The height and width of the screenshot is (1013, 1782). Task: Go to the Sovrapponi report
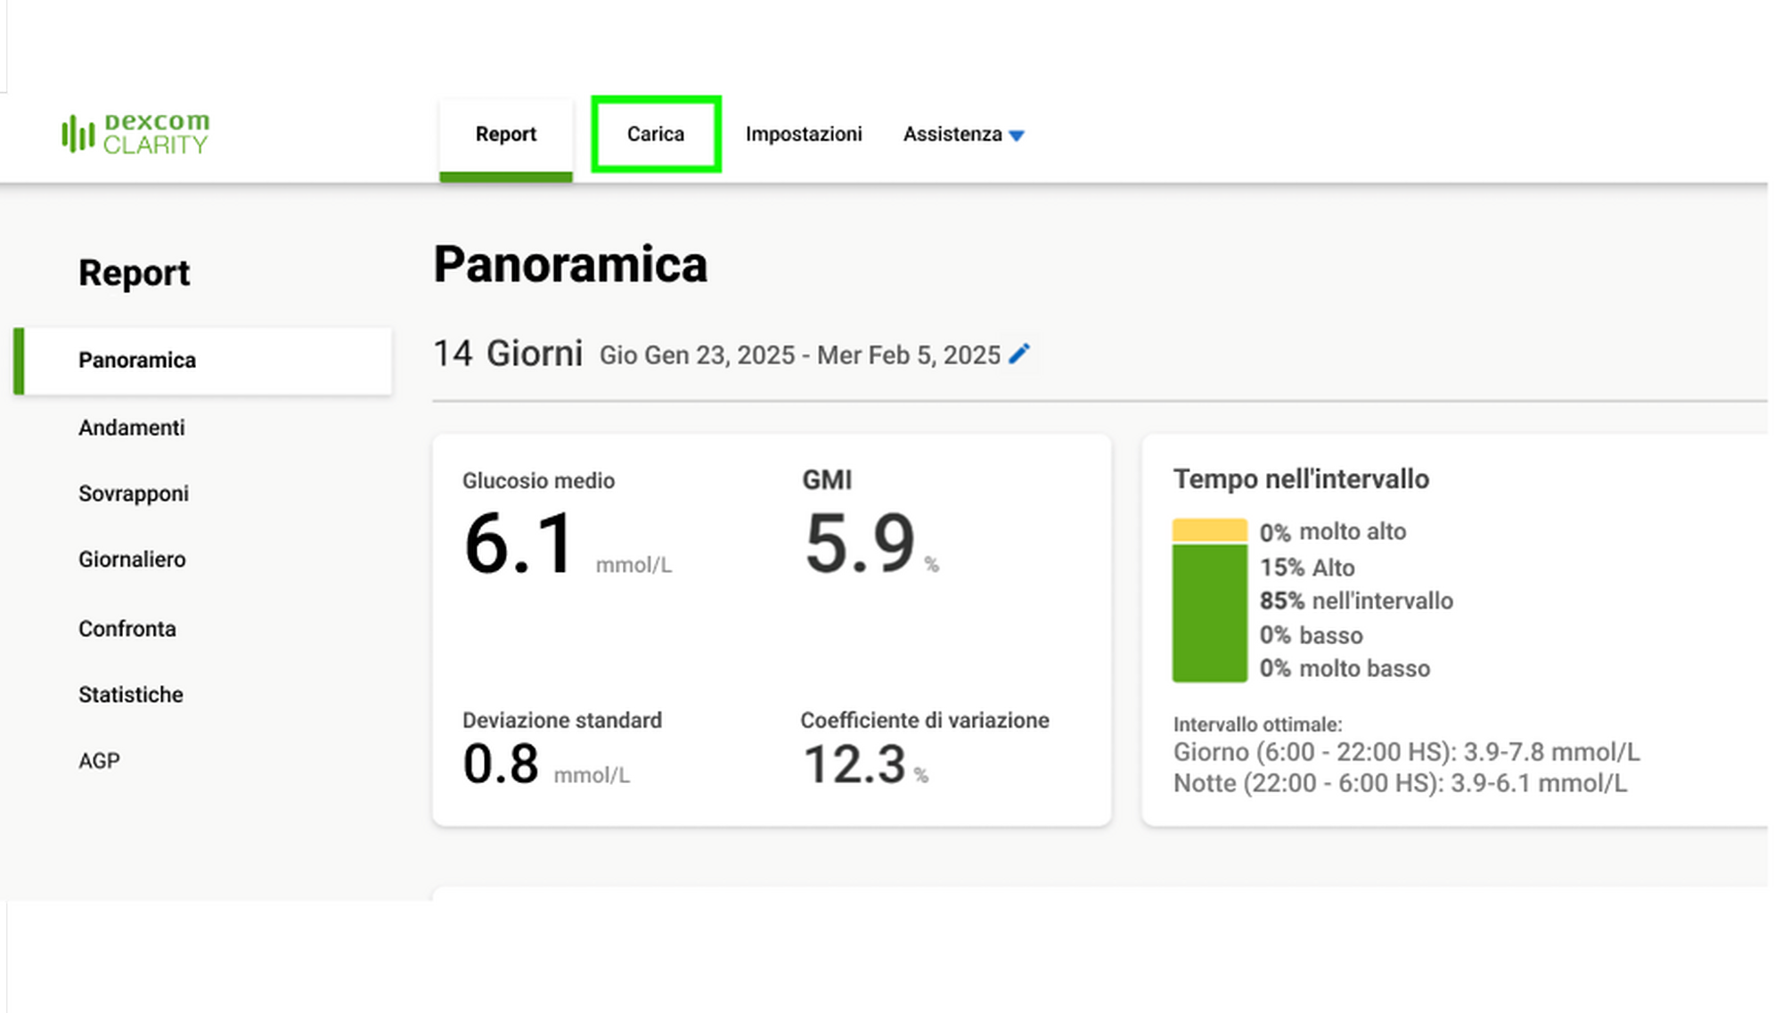134,494
